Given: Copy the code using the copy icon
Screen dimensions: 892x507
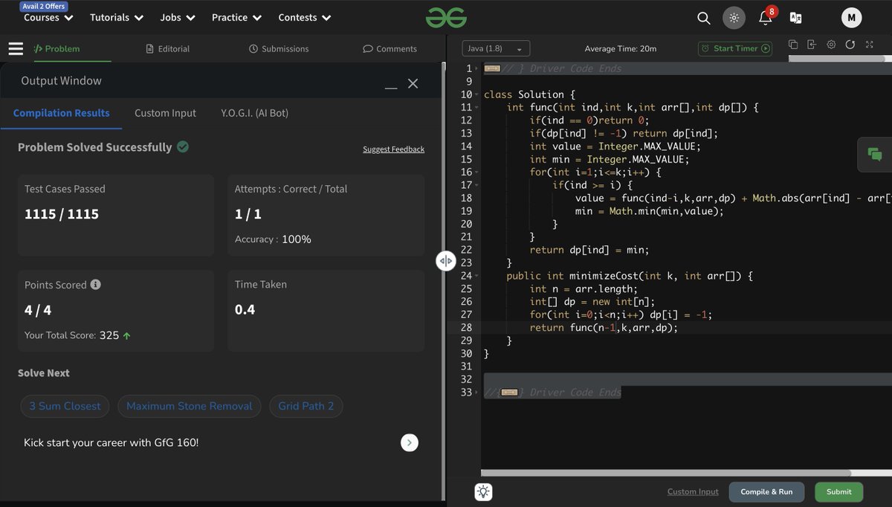Looking at the screenshot, I should click(x=793, y=45).
